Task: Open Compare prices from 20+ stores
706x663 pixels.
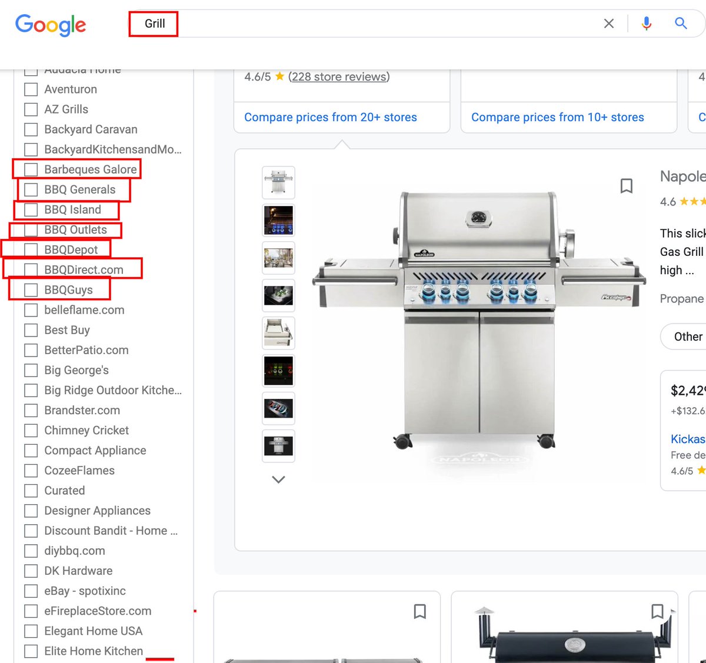Action: coord(331,117)
